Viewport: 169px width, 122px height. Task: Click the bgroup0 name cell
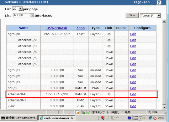tap(24, 34)
